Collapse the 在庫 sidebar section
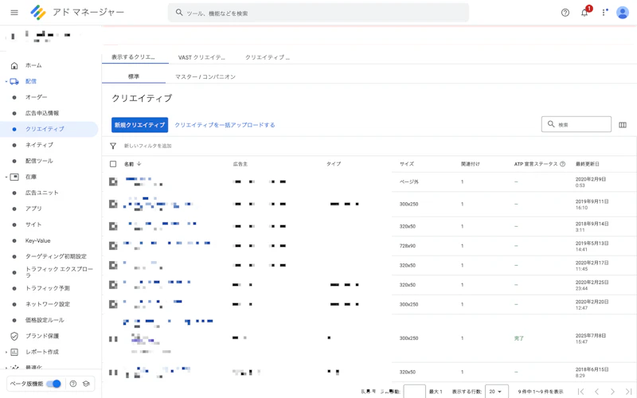This screenshot has width=637, height=398. click(6, 177)
